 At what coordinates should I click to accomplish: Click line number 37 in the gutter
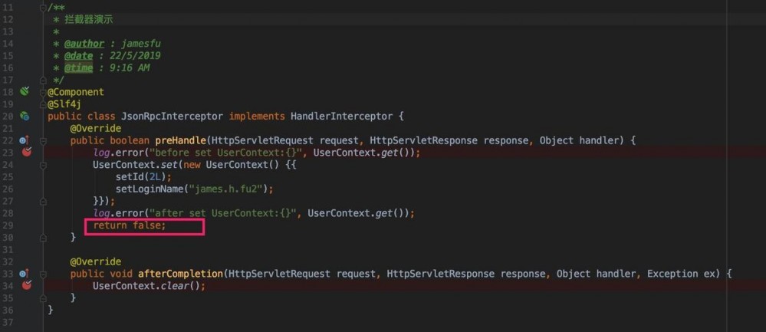[8, 322]
